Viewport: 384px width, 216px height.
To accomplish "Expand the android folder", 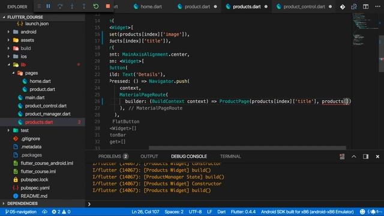I will tap(8, 32).
